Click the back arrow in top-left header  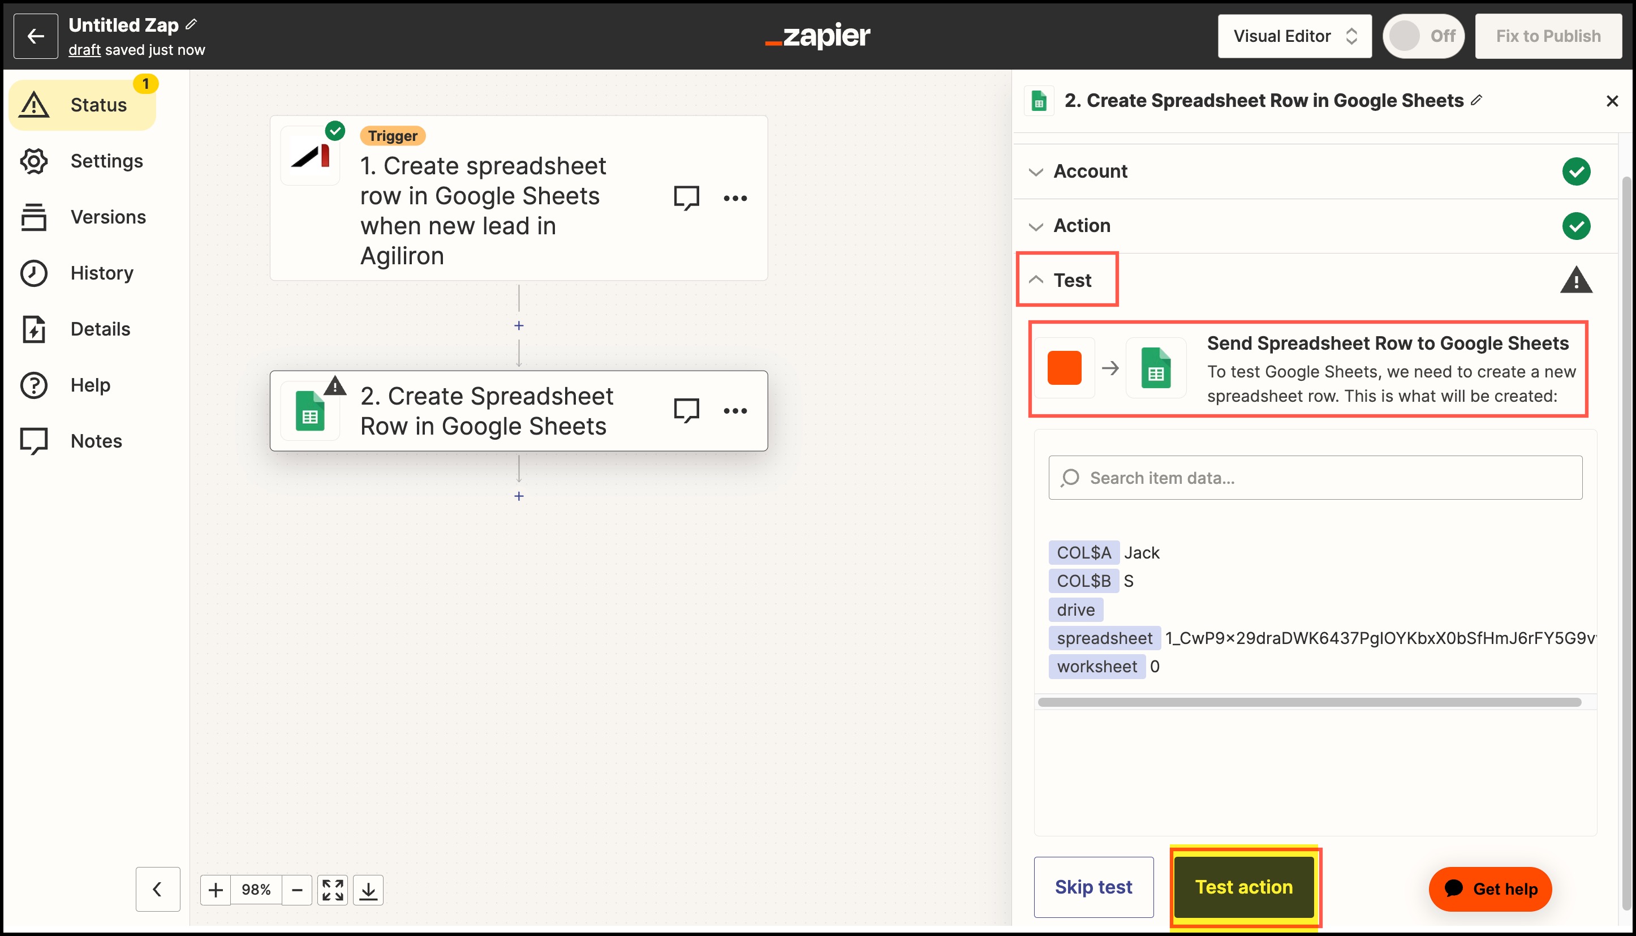(35, 36)
